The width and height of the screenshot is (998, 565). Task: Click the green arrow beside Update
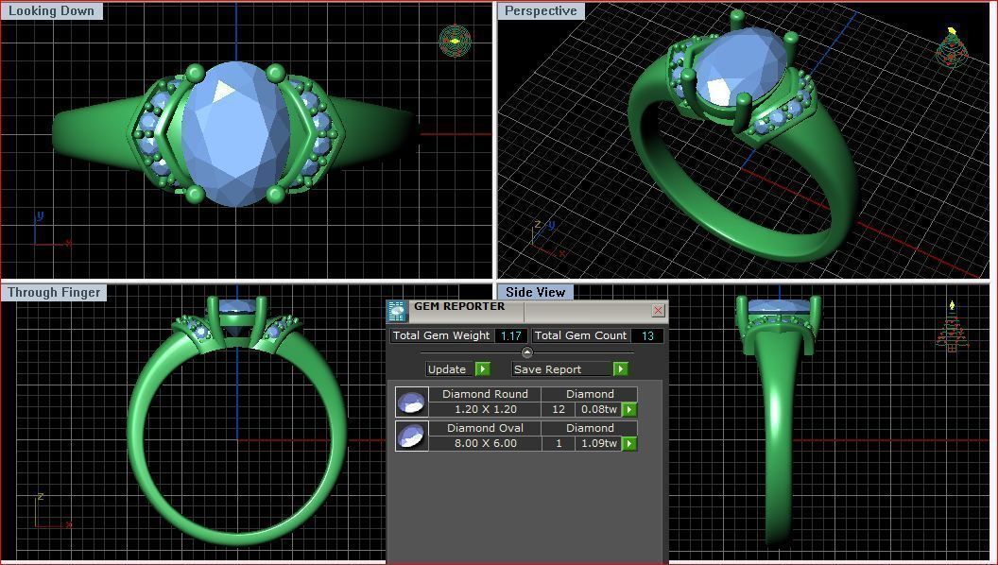[x=482, y=369]
